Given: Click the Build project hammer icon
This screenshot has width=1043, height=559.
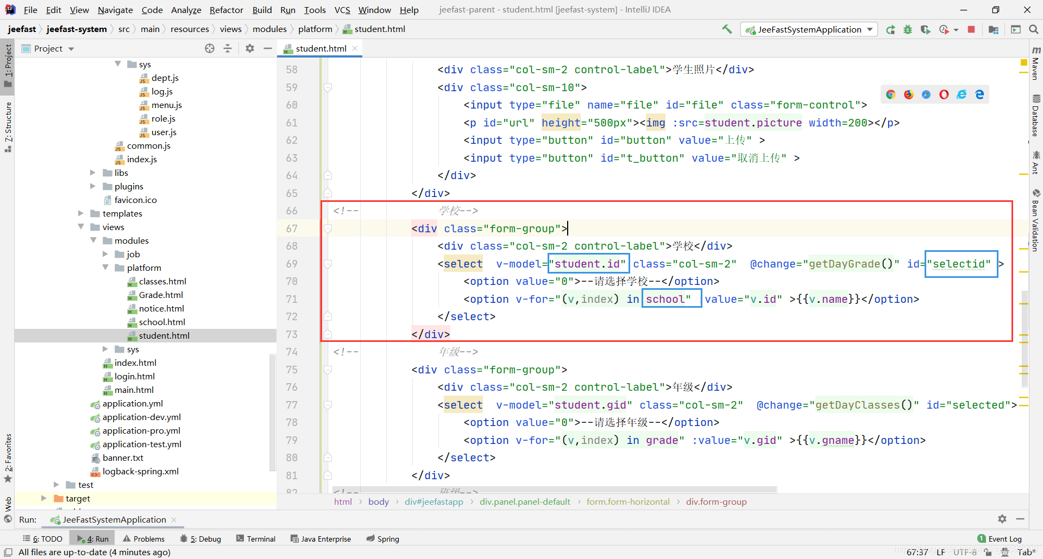Looking at the screenshot, I should (727, 29).
